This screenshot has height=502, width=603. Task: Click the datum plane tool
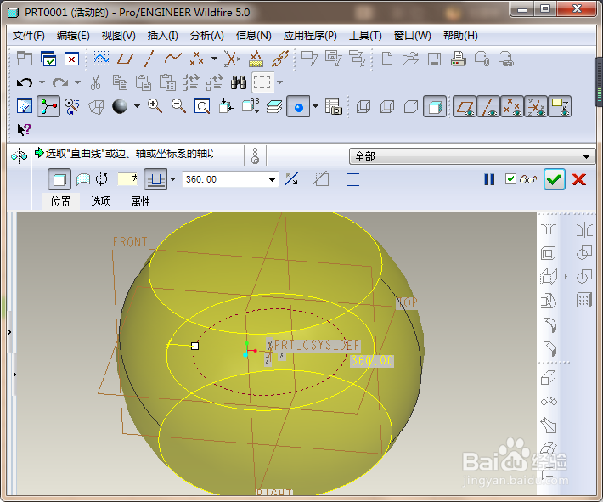click(x=126, y=59)
